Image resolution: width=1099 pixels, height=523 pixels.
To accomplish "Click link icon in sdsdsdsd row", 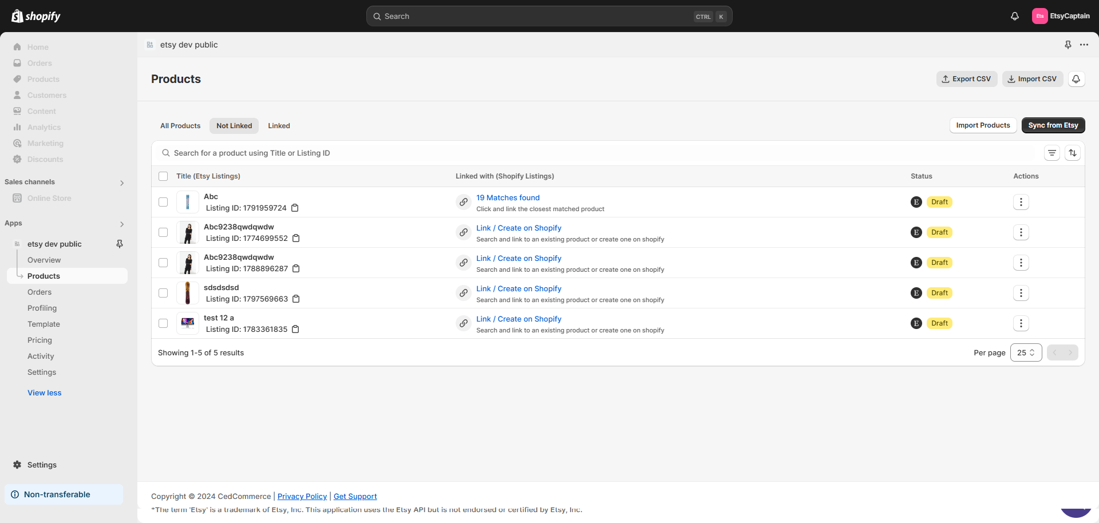I will 464,293.
